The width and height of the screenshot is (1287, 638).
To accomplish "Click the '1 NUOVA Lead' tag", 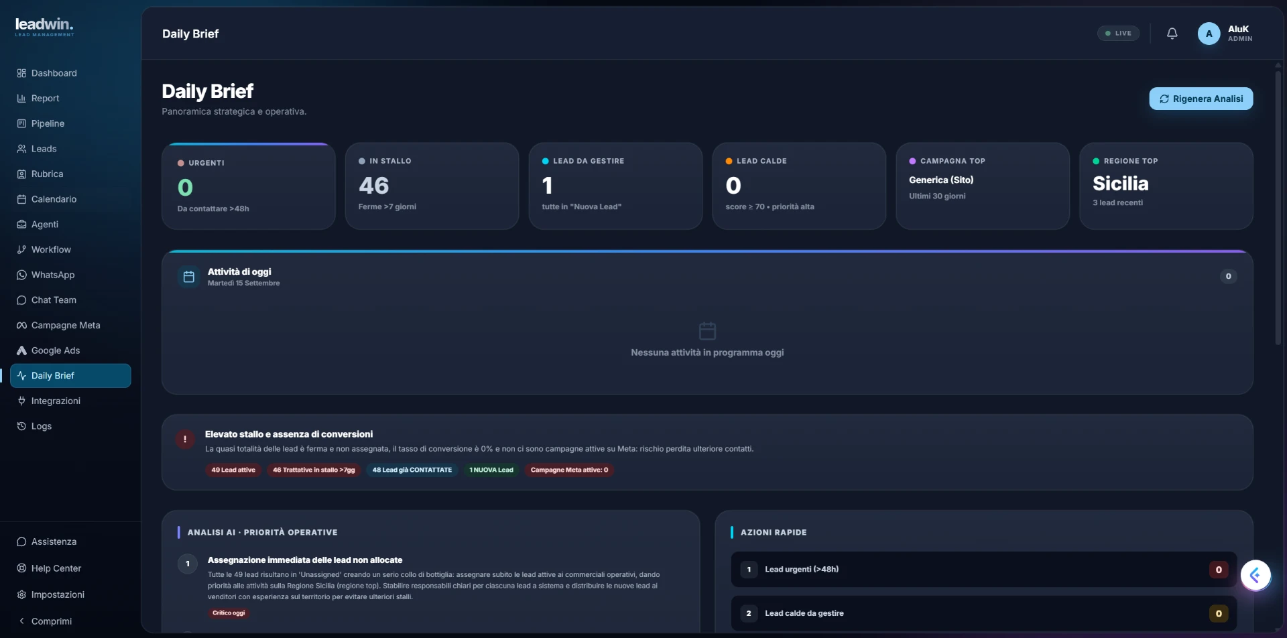I will point(491,470).
